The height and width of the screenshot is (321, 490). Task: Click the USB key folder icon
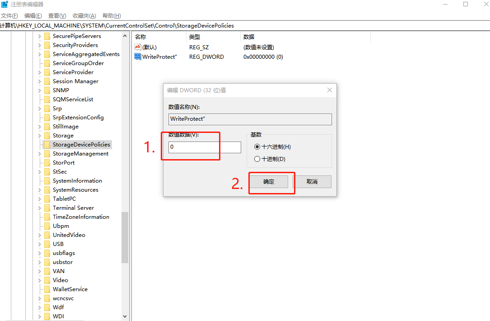(x=47, y=244)
